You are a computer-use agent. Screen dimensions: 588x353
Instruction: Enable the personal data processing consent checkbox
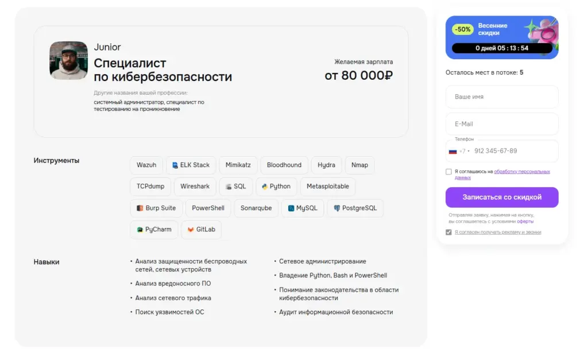coord(450,171)
